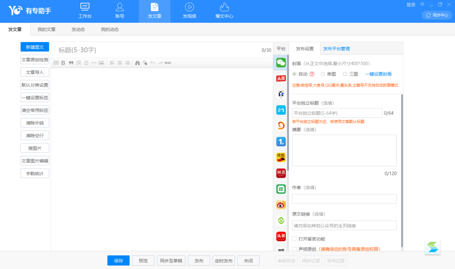Select the WeChat platform icon
This screenshot has height=269, width=455.
(x=281, y=62)
